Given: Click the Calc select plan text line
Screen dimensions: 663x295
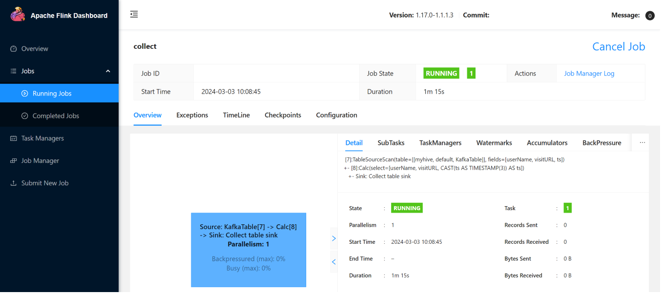Looking at the screenshot, I should point(434,168).
